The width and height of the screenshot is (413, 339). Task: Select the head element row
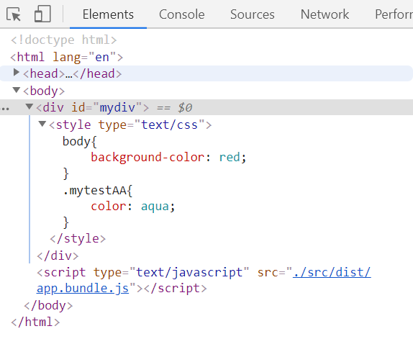(206, 73)
